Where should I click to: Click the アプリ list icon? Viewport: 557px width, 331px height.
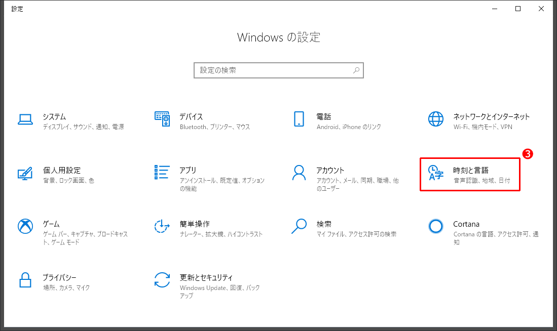(x=162, y=173)
